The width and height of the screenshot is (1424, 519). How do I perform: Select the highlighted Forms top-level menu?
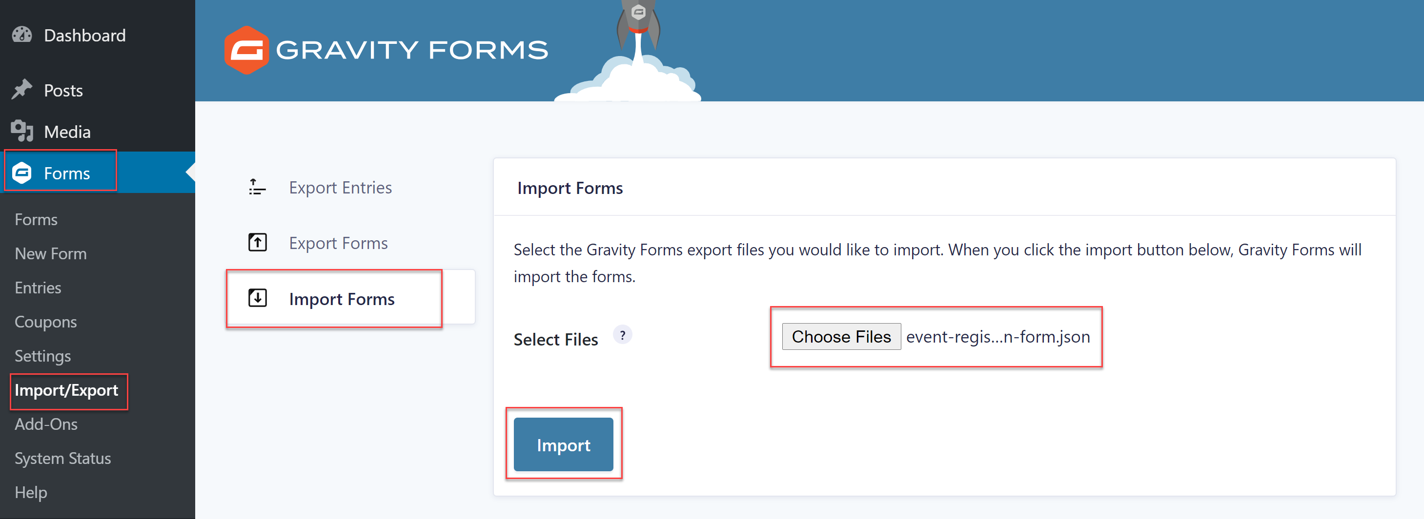97,172
